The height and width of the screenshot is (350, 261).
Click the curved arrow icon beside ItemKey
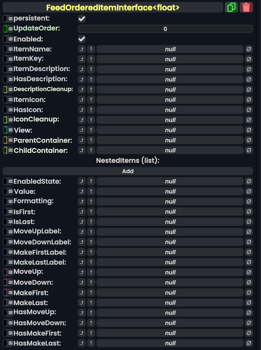(82, 59)
